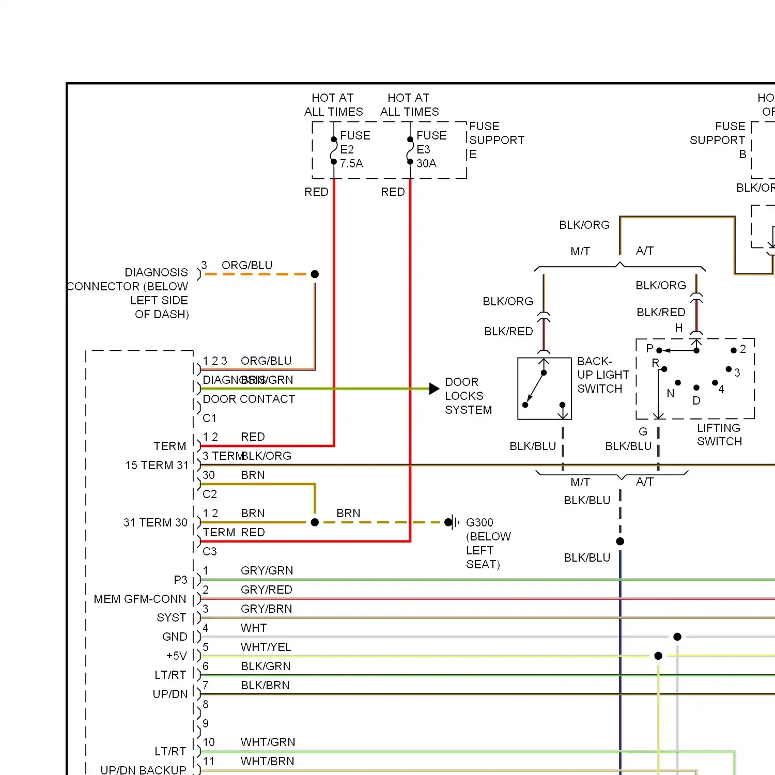Viewport: 775px width, 775px height.
Task: Click the GRY/GRN wire label
Action: [x=267, y=570]
